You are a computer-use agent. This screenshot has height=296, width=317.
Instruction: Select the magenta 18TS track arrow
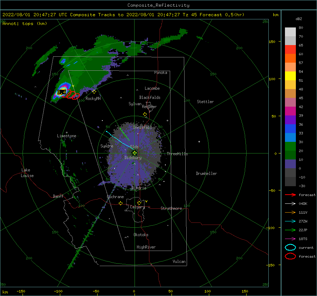(x=290, y=239)
